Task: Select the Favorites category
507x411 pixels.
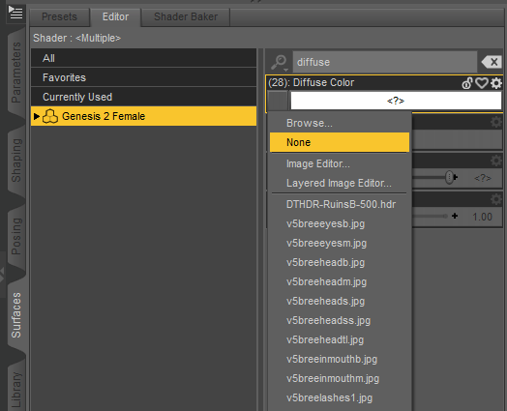Action: pyautogui.click(x=143, y=77)
